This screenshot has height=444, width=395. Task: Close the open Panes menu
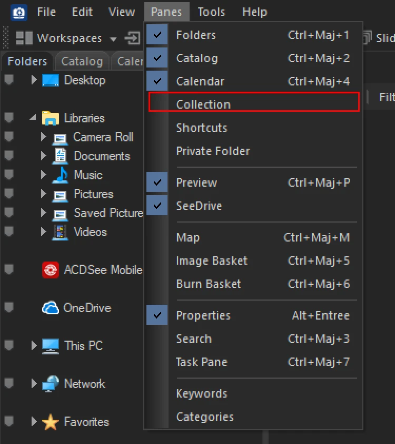click(166, 12)
